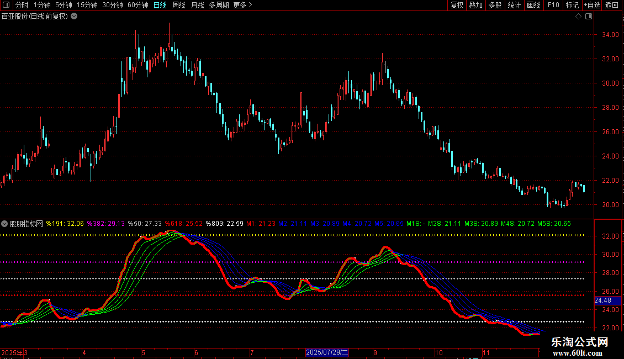Image resolution: width=624 pixels, height=359 pixels.
Task: Expand the 股朋指标网 indicator dropdown arrow
Action: point(5,224)
